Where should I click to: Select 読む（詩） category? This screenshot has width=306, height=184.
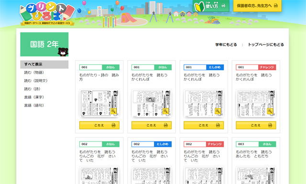32,89
